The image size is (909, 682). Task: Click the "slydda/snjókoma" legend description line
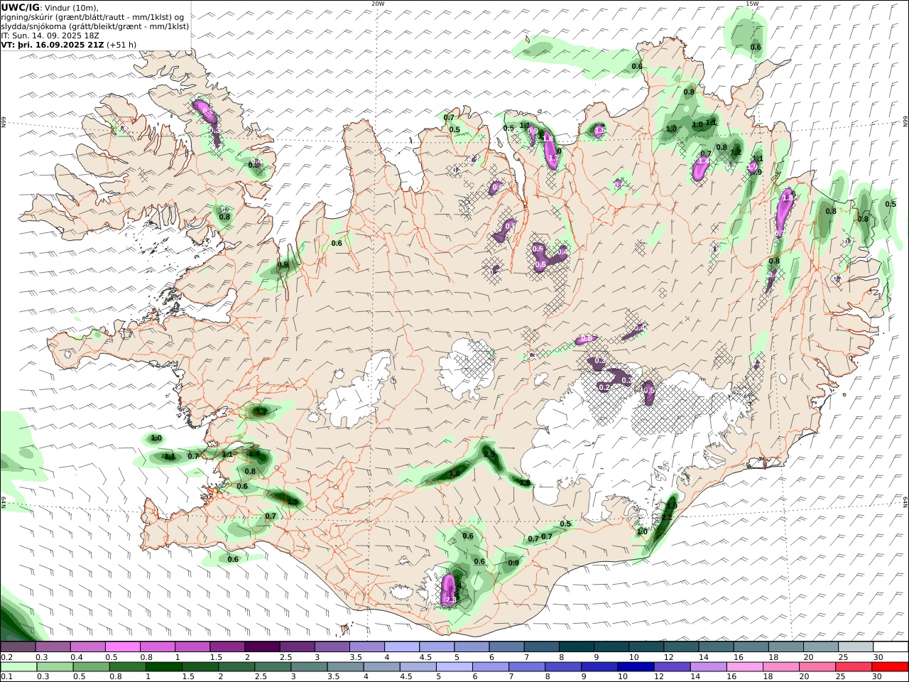pos(94,26)
